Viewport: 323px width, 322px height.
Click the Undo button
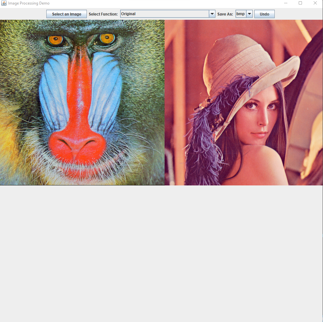coord(264,14)
